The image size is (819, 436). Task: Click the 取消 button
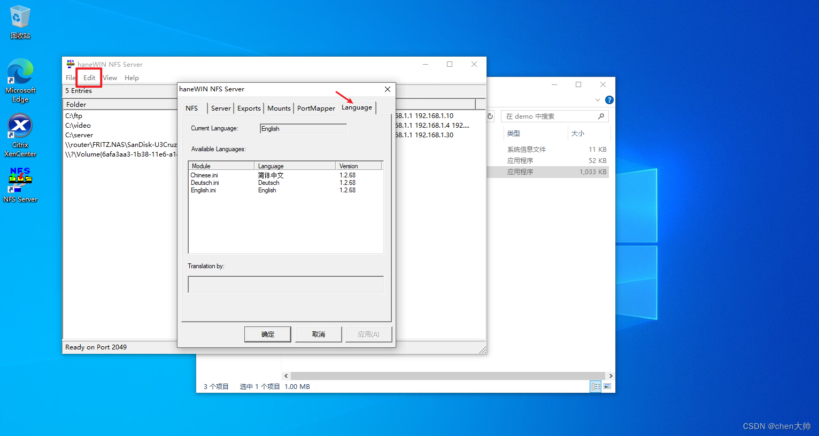point(319,334)
